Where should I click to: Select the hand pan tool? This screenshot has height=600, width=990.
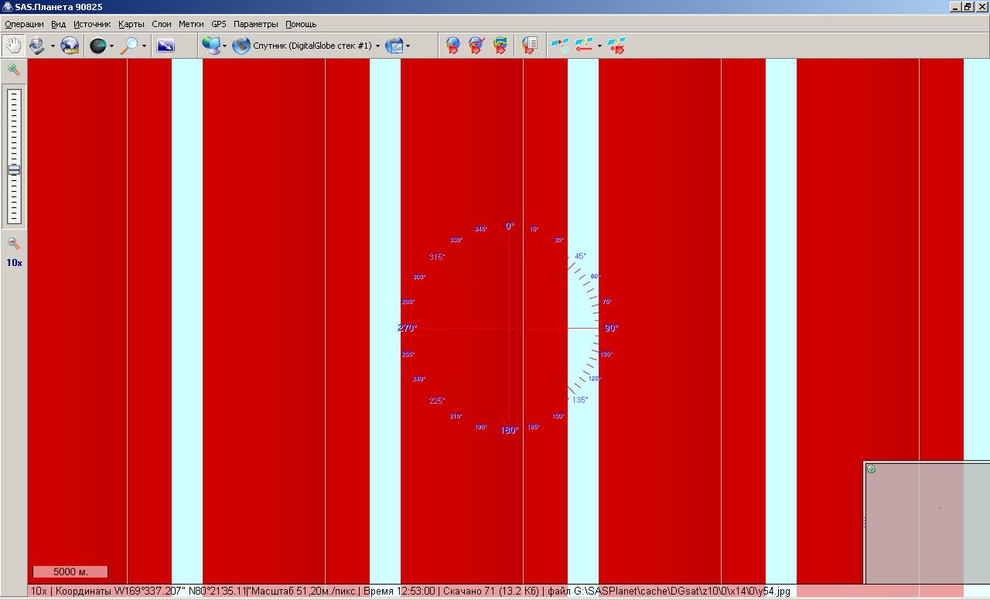(13, 46)
